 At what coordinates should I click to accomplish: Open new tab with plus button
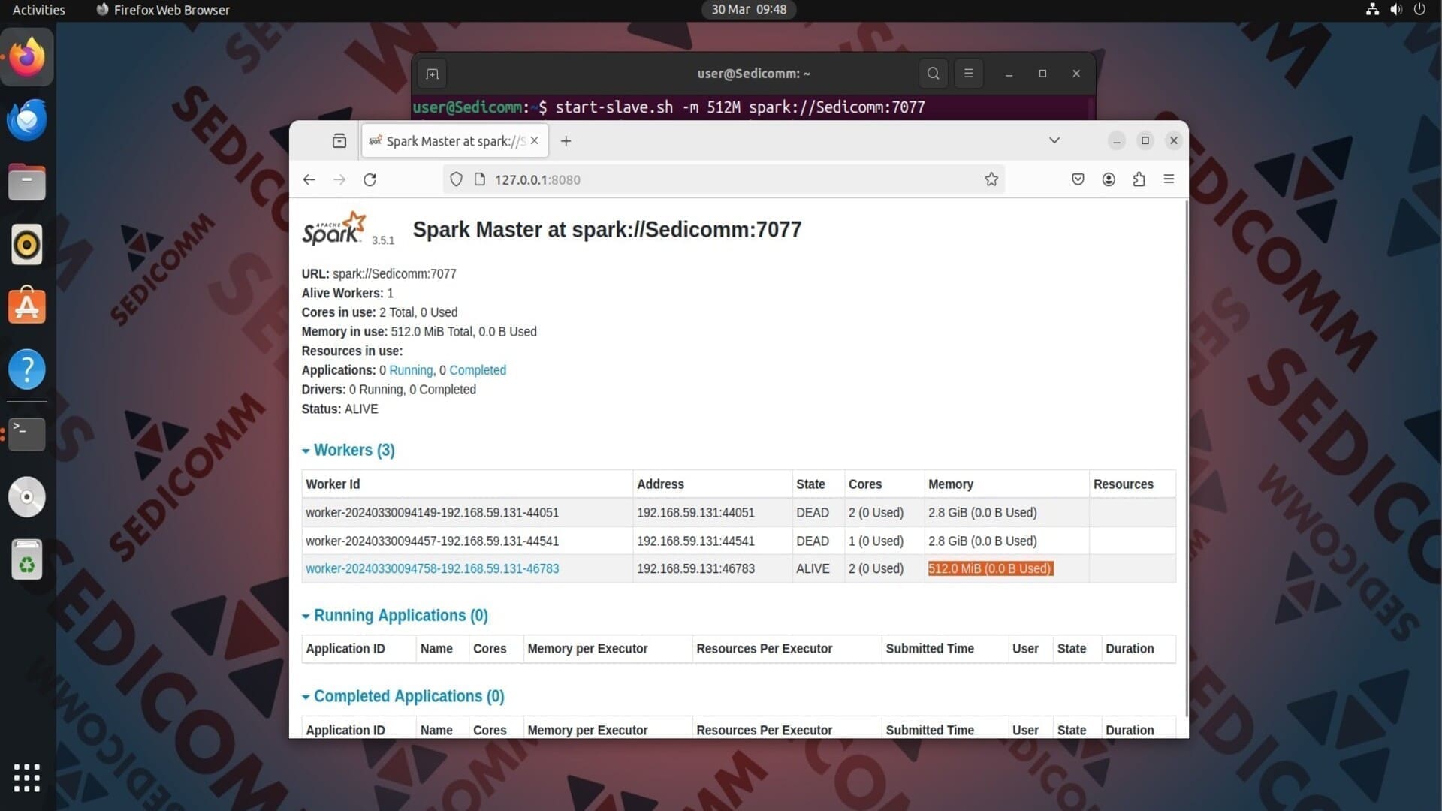click(566, 141)
